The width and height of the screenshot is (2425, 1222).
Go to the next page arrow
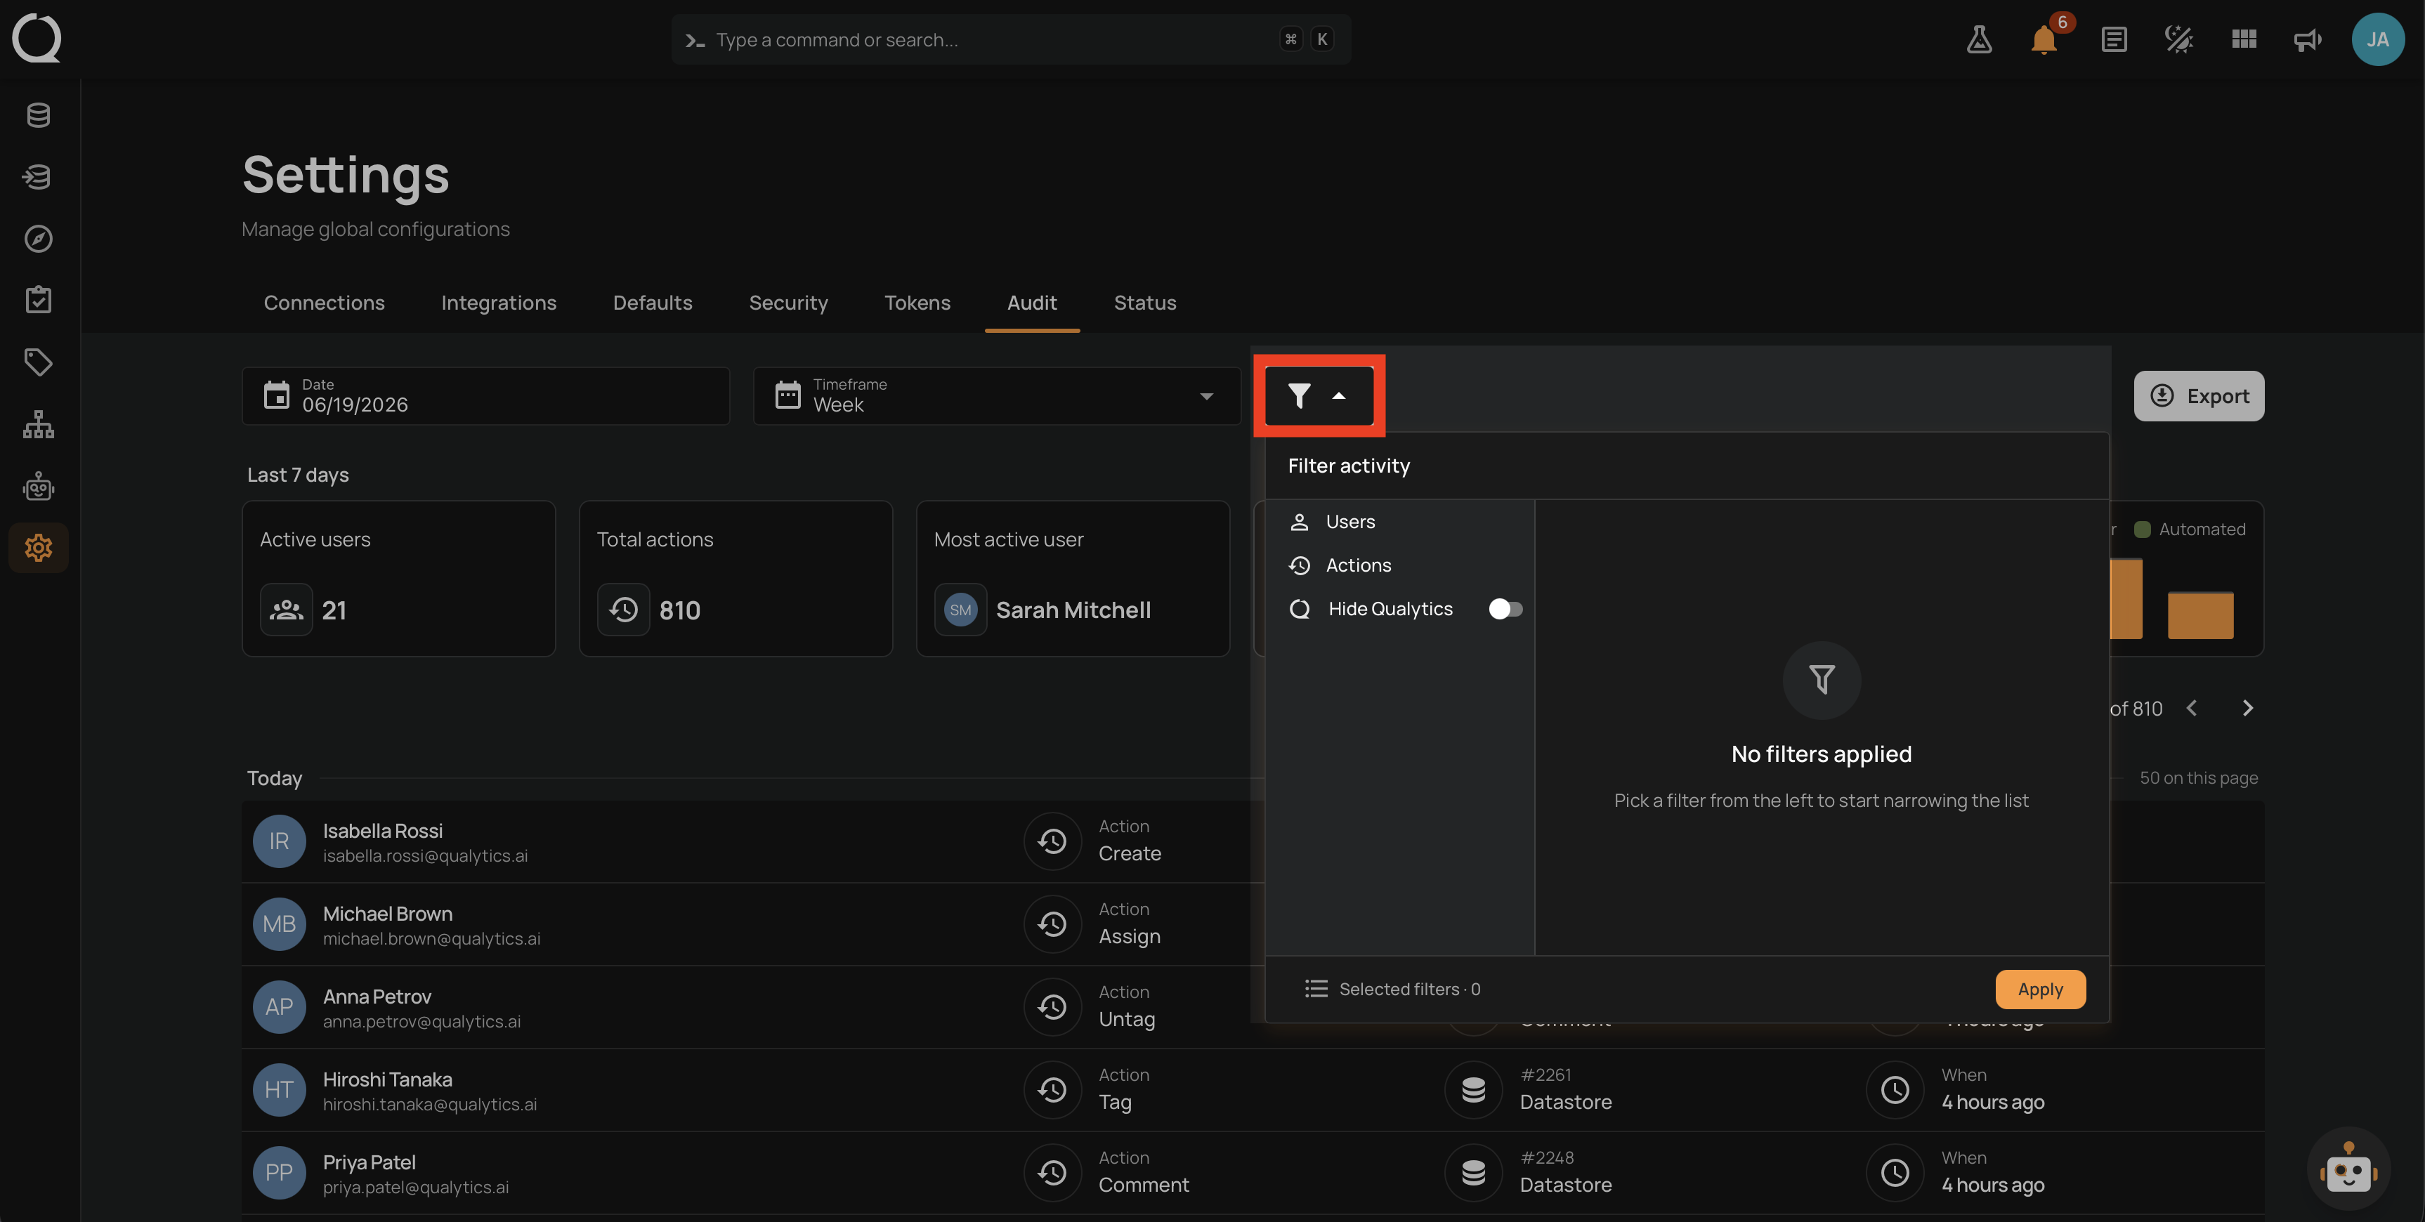(x=2247, y=708)
